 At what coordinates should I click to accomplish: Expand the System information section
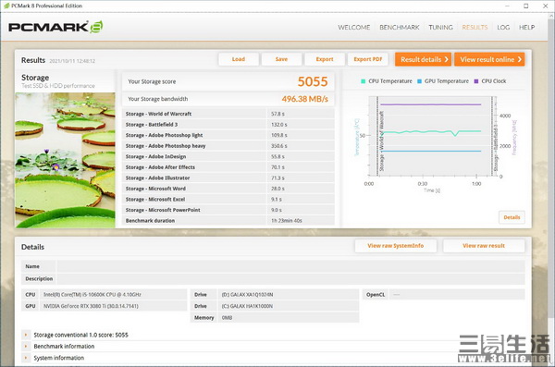coord(26,358)
